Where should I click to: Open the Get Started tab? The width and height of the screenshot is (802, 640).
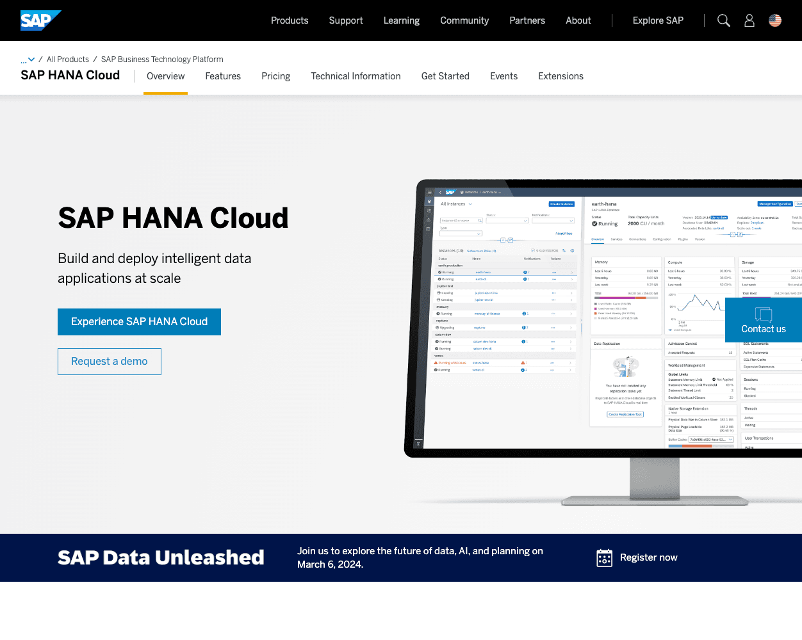pos(445,76)
